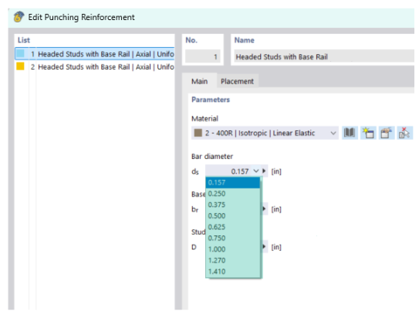419x315 pixels.
Task: Click the Edit Punching Reinforcement title icon
Action: point(19,17)
